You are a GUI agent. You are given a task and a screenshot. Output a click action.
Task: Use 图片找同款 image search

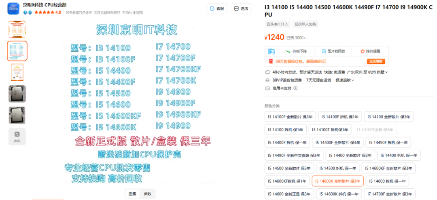tap(333, 51)
